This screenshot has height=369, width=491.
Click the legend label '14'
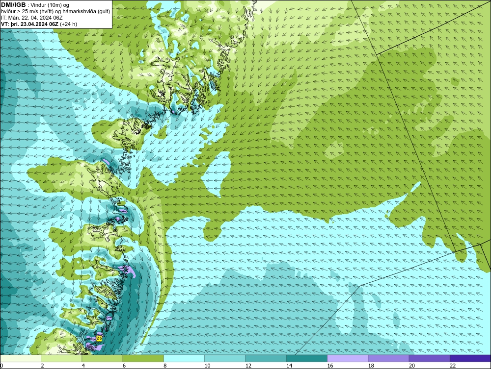coord(289,366)
